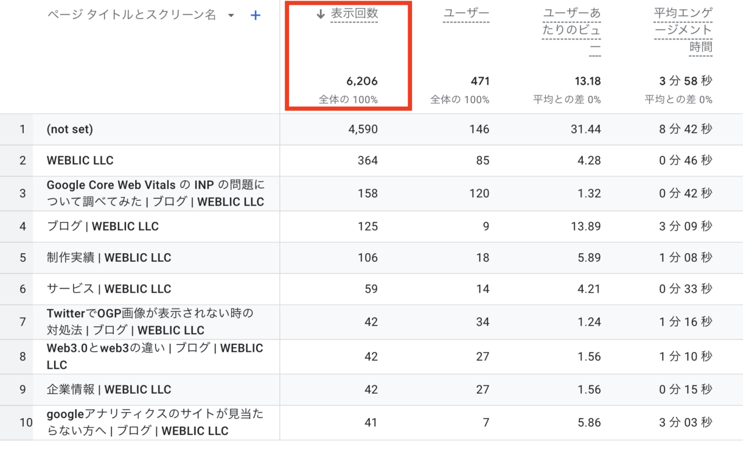
Task: Click total engagement time 3 分 58 秒
Action: (x=686, y=81)
